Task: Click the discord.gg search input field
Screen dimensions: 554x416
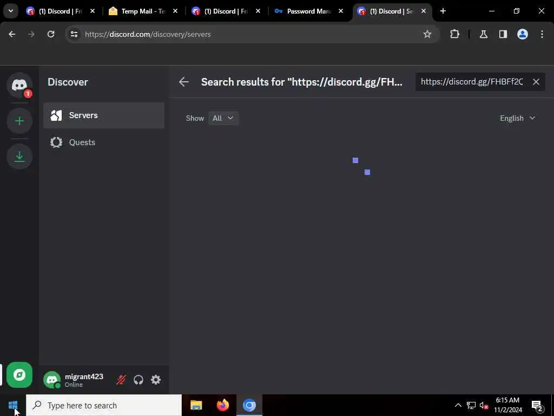Action: (x=472, y=82)
